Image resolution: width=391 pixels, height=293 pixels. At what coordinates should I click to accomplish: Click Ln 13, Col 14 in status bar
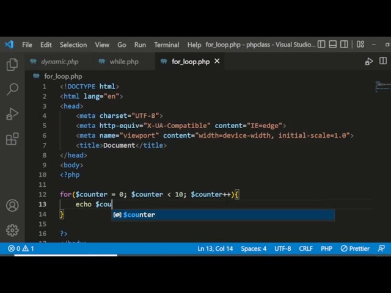coord(215,248)
